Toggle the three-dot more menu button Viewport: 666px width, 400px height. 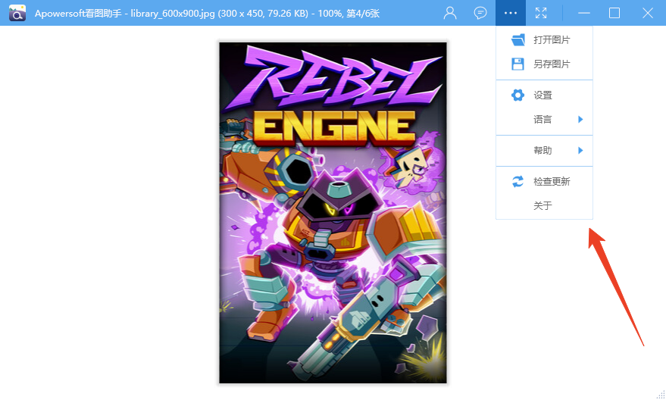[511, 13]
